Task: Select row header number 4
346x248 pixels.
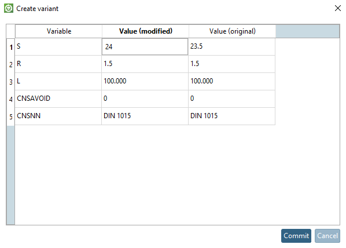Action: pos(10,99)
